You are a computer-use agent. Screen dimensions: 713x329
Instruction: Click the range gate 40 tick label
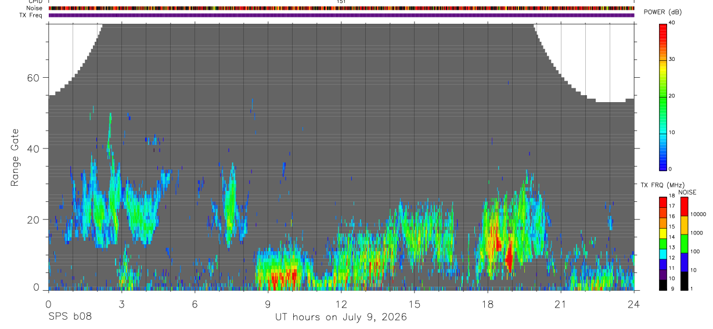pos(35,149)
